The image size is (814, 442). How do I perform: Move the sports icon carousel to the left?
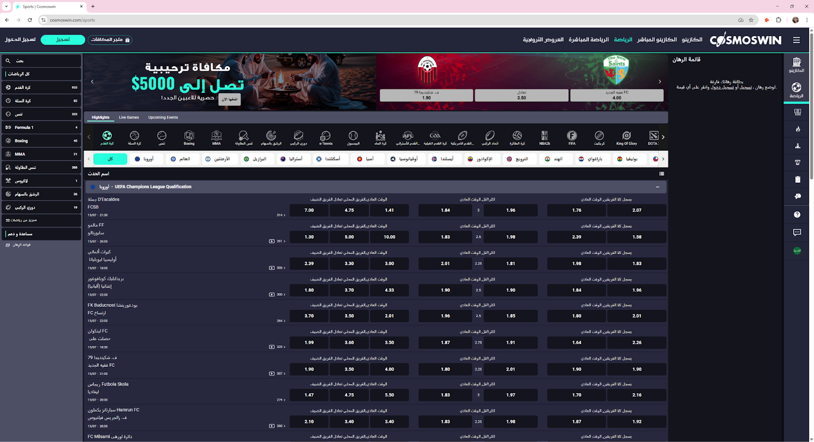pyautogui.click(x=89, y=137)
